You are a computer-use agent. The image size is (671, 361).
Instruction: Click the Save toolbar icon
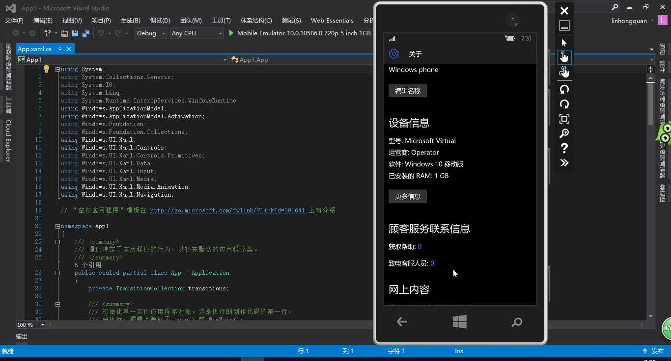[75, 33]
